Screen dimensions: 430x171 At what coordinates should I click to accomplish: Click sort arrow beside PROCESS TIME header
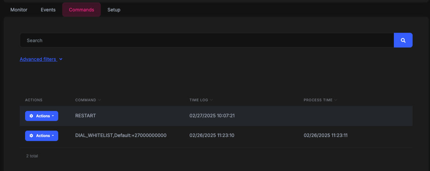[336, 100]
